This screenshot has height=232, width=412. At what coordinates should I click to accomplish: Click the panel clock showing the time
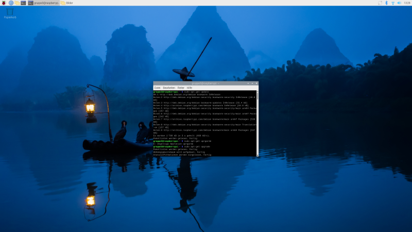[x=407, y=3]
